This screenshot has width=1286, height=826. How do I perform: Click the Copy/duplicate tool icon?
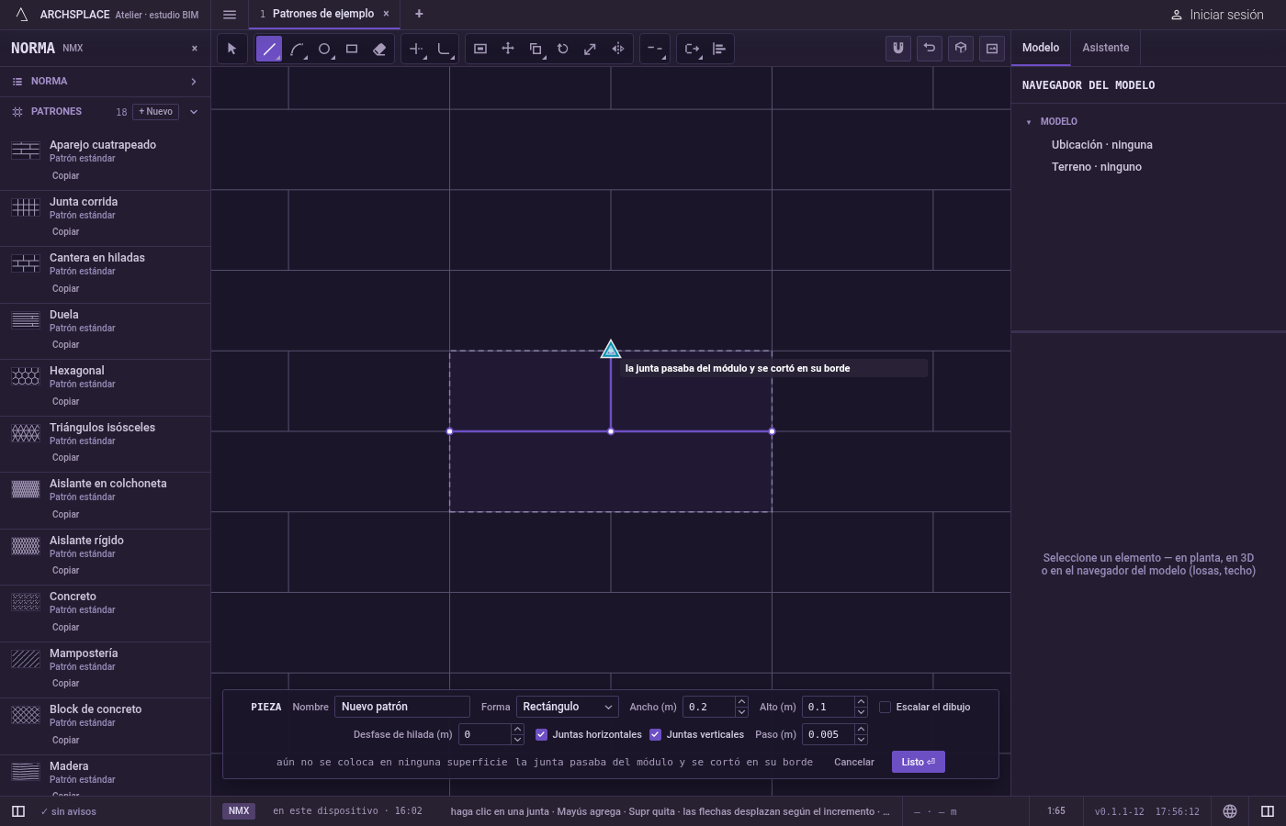click(x=536, y=49)
